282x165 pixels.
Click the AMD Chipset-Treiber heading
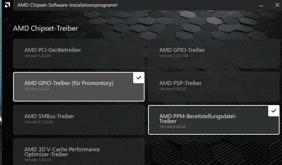45,28
